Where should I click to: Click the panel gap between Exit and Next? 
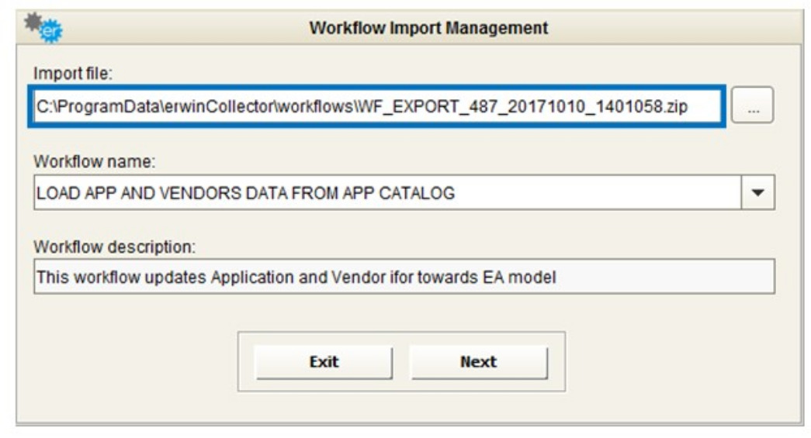401,362
